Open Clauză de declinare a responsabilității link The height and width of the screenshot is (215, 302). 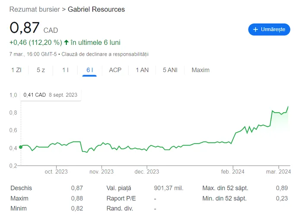(105, 54)
